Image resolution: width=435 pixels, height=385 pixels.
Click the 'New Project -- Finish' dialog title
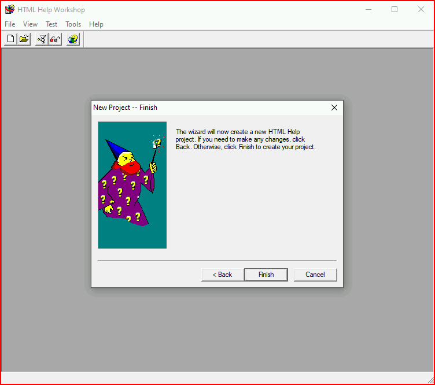(125, 108)
